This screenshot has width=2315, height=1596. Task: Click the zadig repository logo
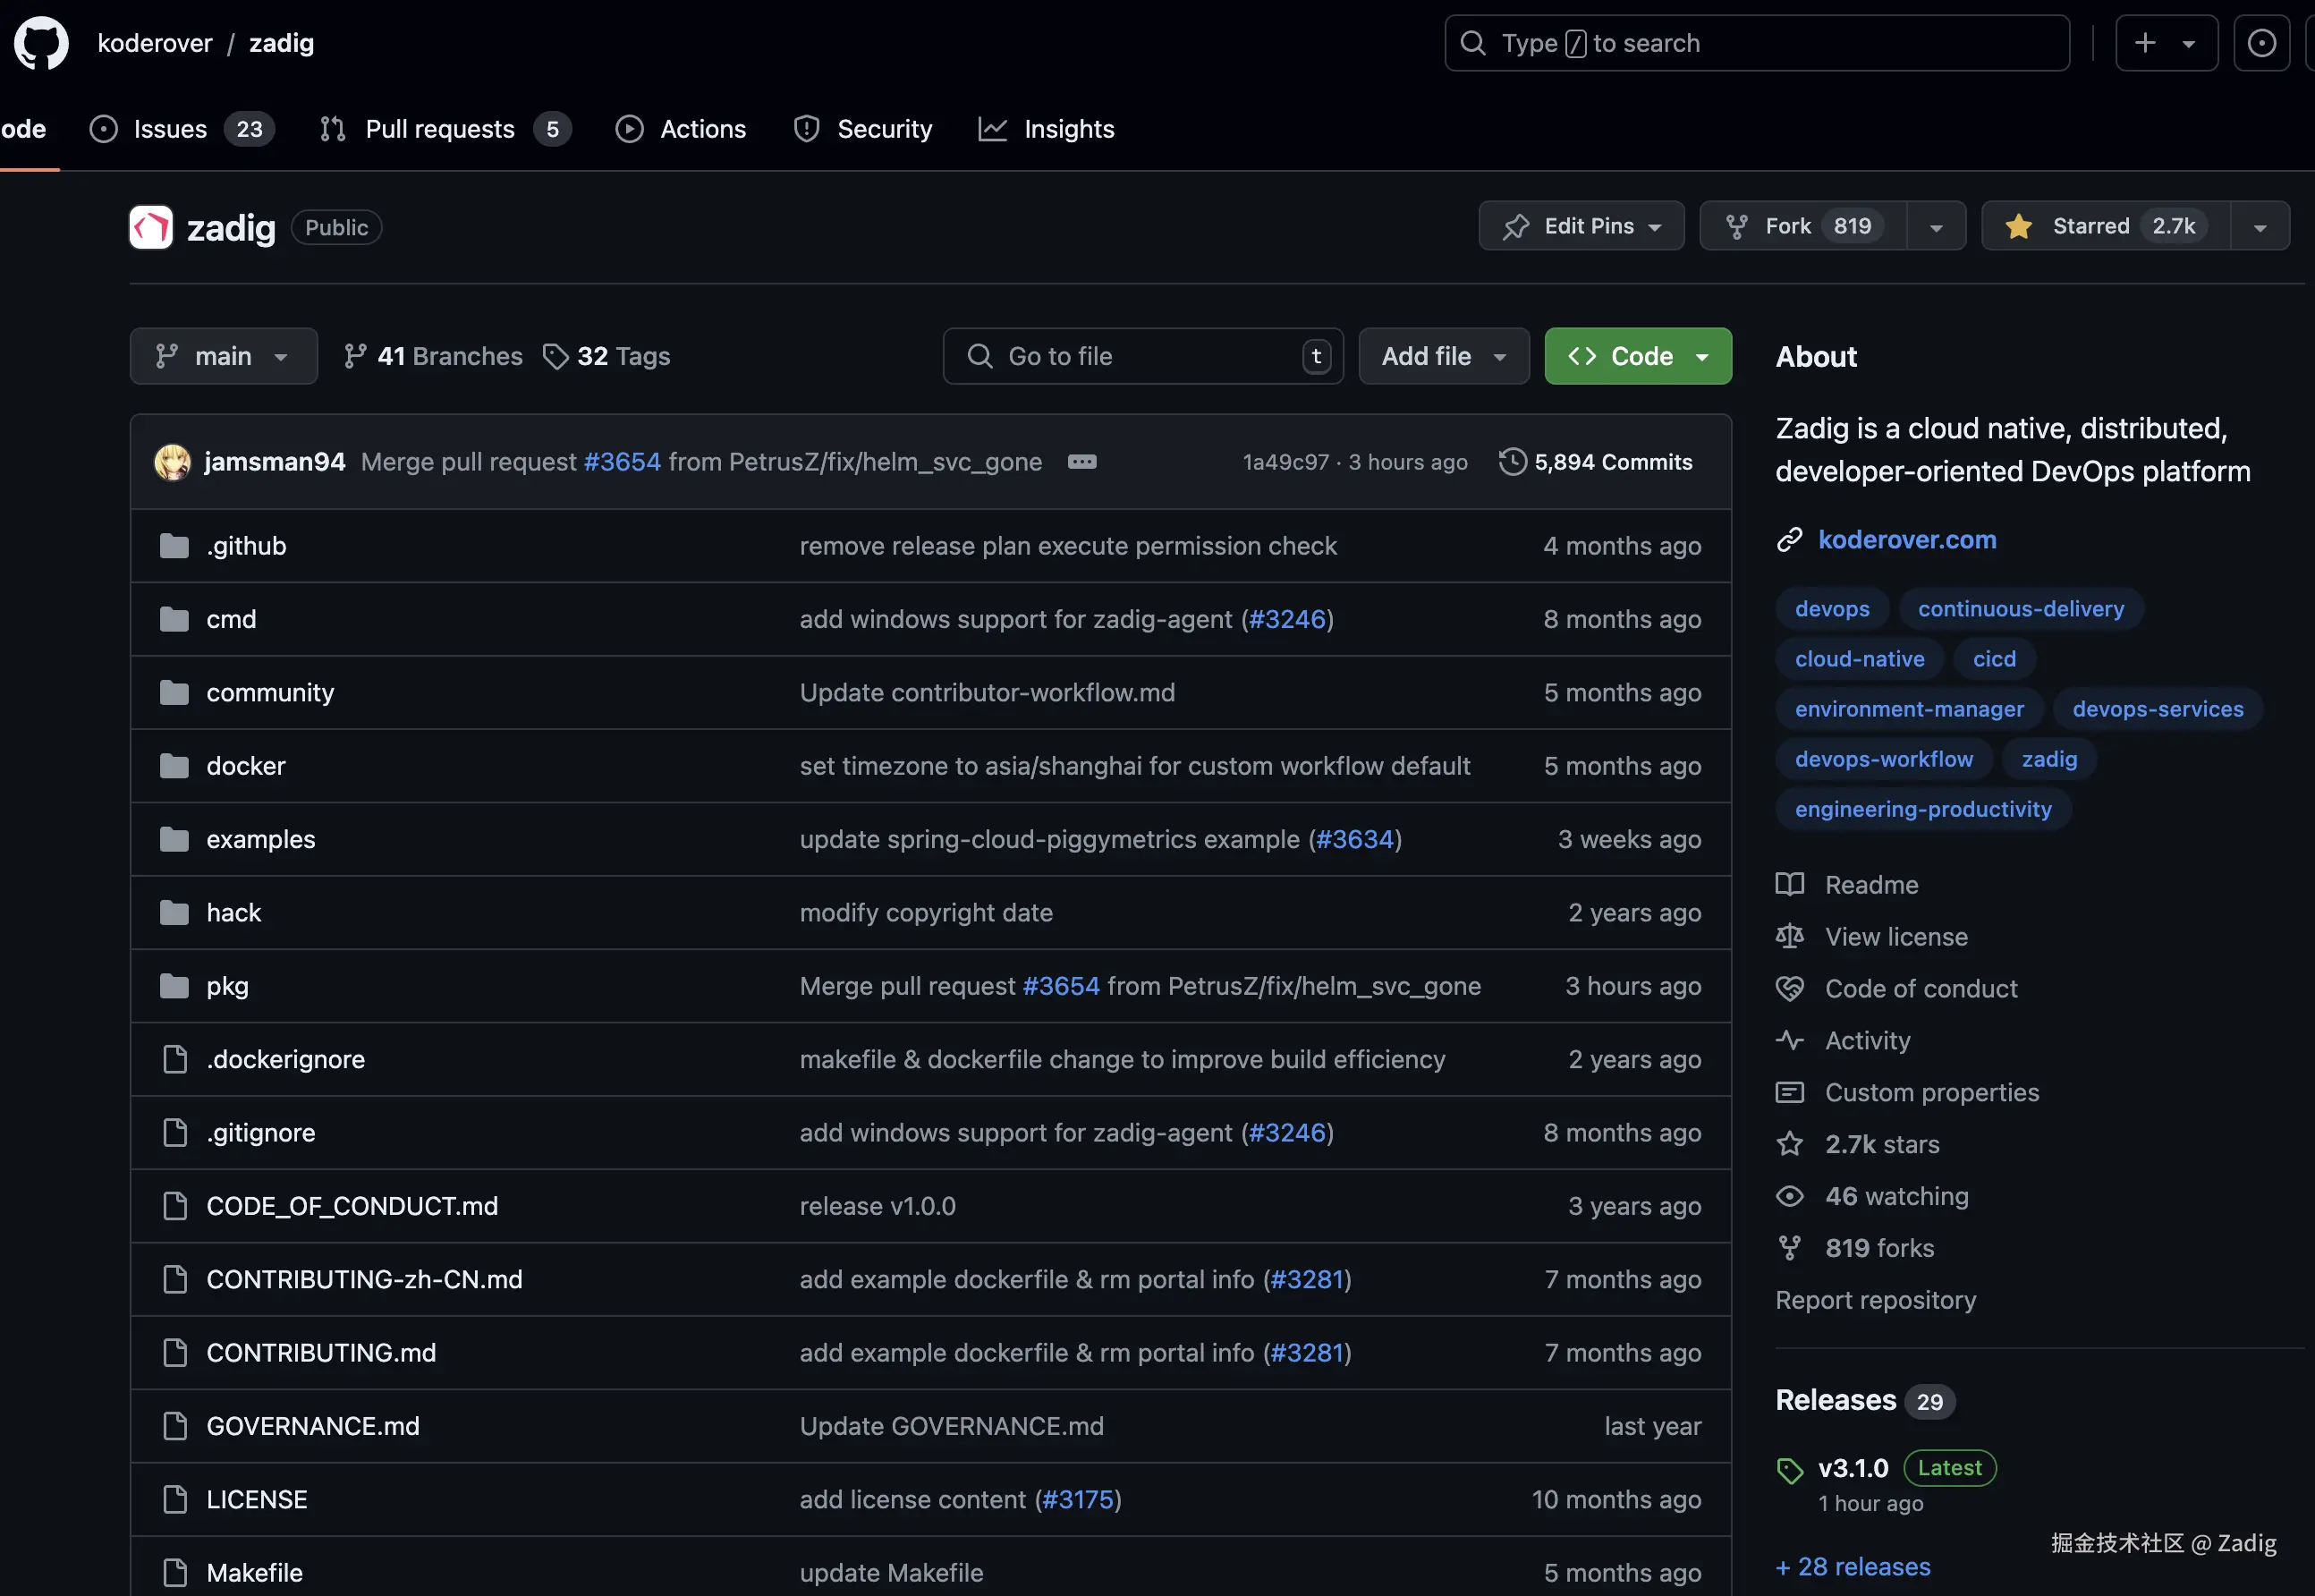tap(151, 228)
